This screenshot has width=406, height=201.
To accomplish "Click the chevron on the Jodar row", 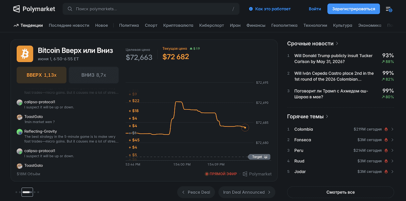I will pos(392,172).
